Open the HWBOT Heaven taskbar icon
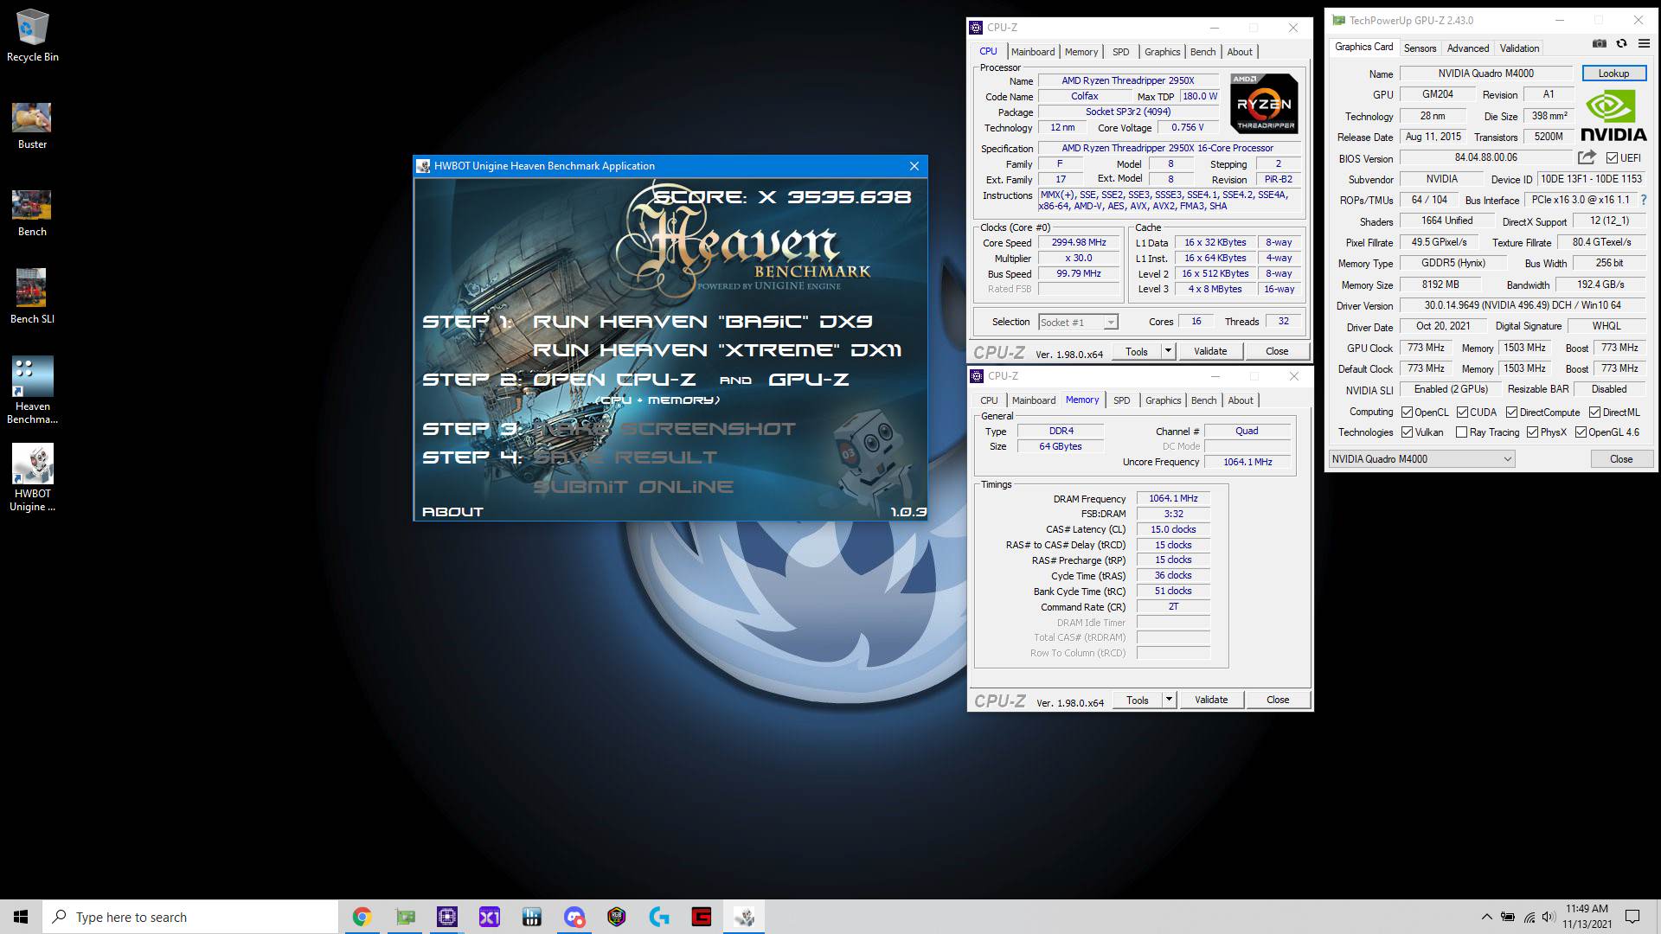Screen dimensions: 1661x934 click(x=744, y=917)
